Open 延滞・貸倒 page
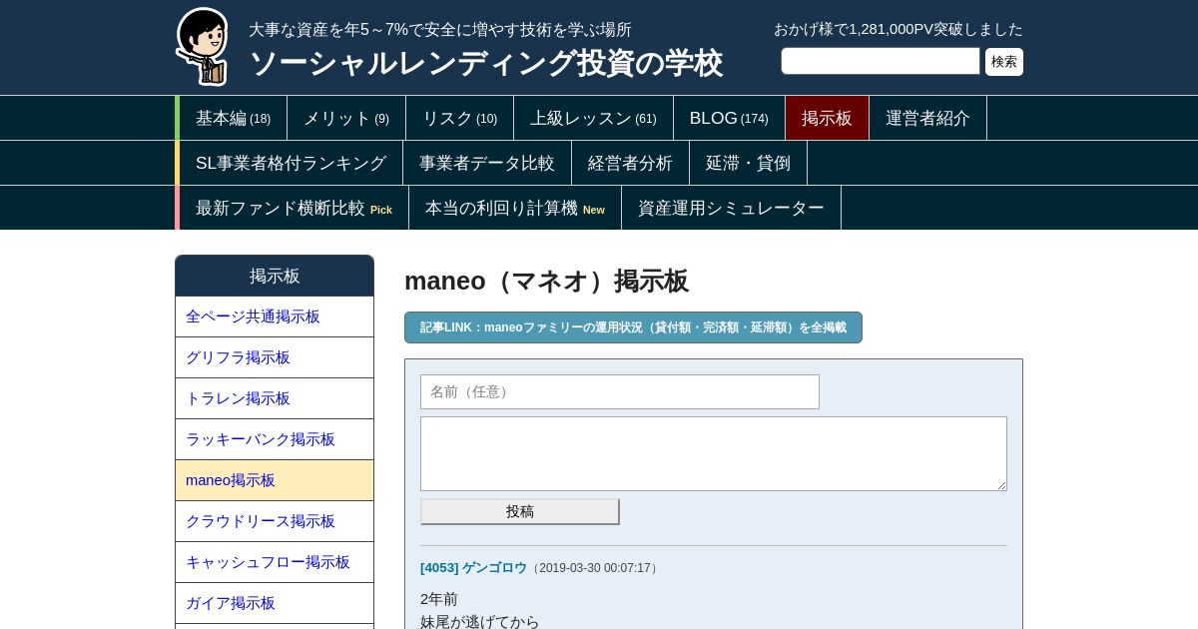The image size is (1198, 629). 748,163
